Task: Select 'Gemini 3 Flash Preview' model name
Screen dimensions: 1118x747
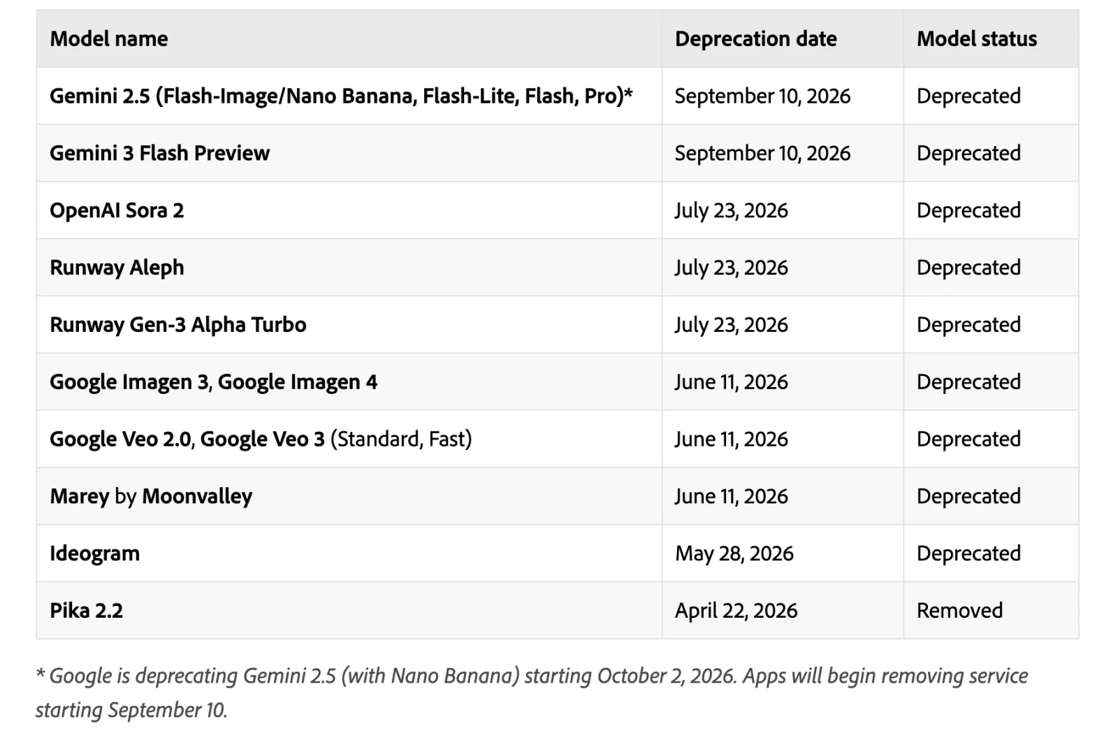Action: coord(159,153)
